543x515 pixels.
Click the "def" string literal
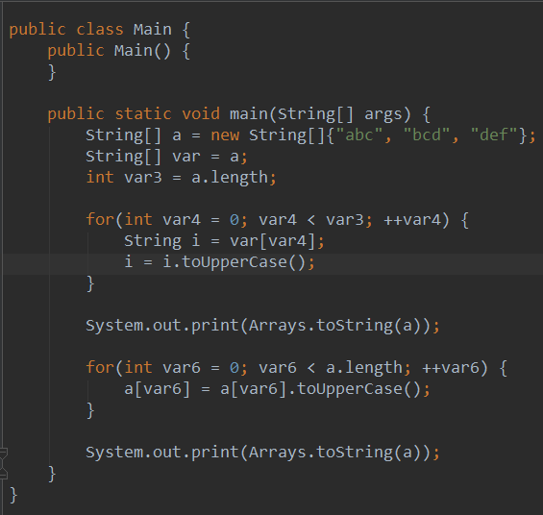[x=494, y=135]
